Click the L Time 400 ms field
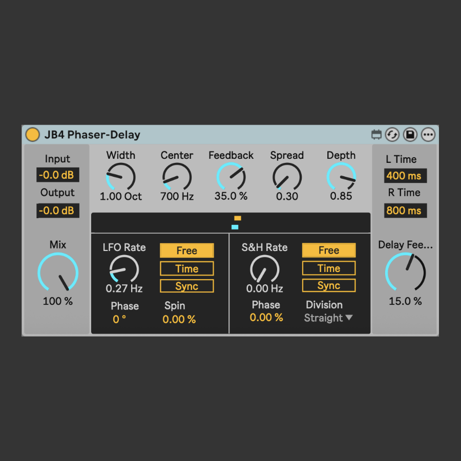The height and width of the screenshot is (461, 461). tap(405, 176)
